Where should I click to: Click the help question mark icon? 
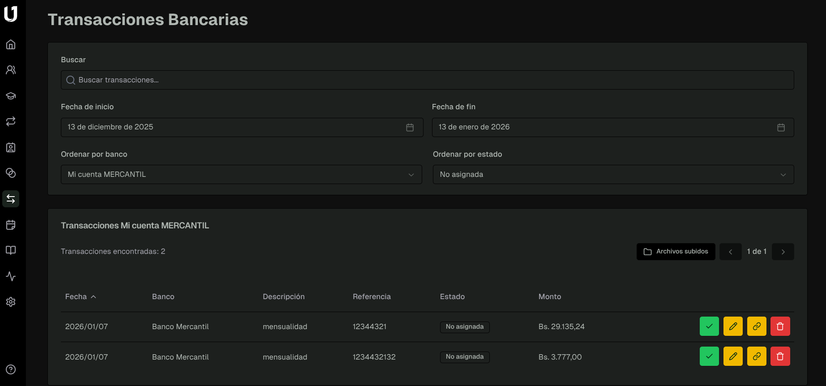click(x=11, y=369)
